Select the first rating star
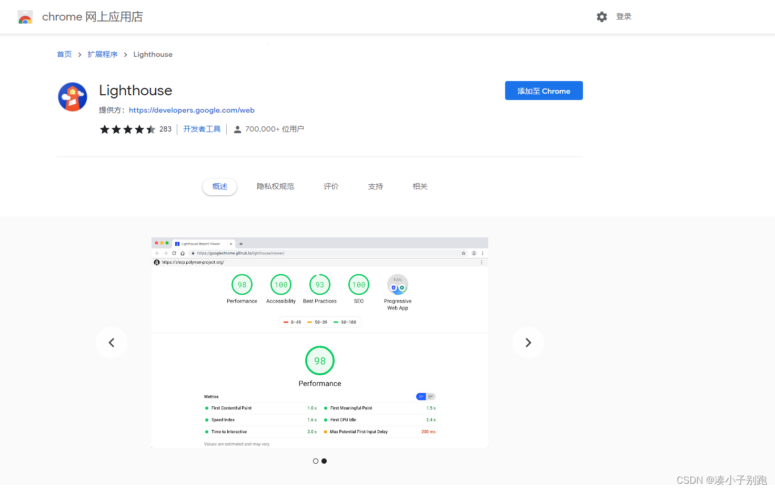Image resolution: width=775 pixels, height=490 pixels. pyautogui.click(x=104, y=129)
